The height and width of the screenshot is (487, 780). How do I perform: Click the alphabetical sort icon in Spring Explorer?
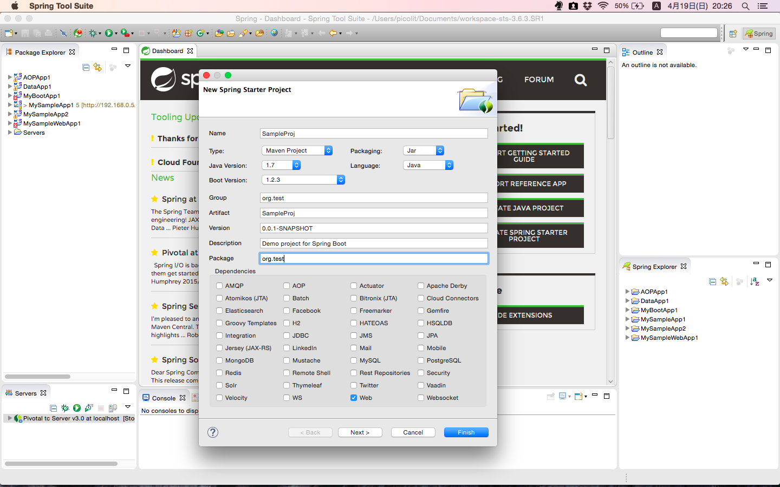point(754,281)
